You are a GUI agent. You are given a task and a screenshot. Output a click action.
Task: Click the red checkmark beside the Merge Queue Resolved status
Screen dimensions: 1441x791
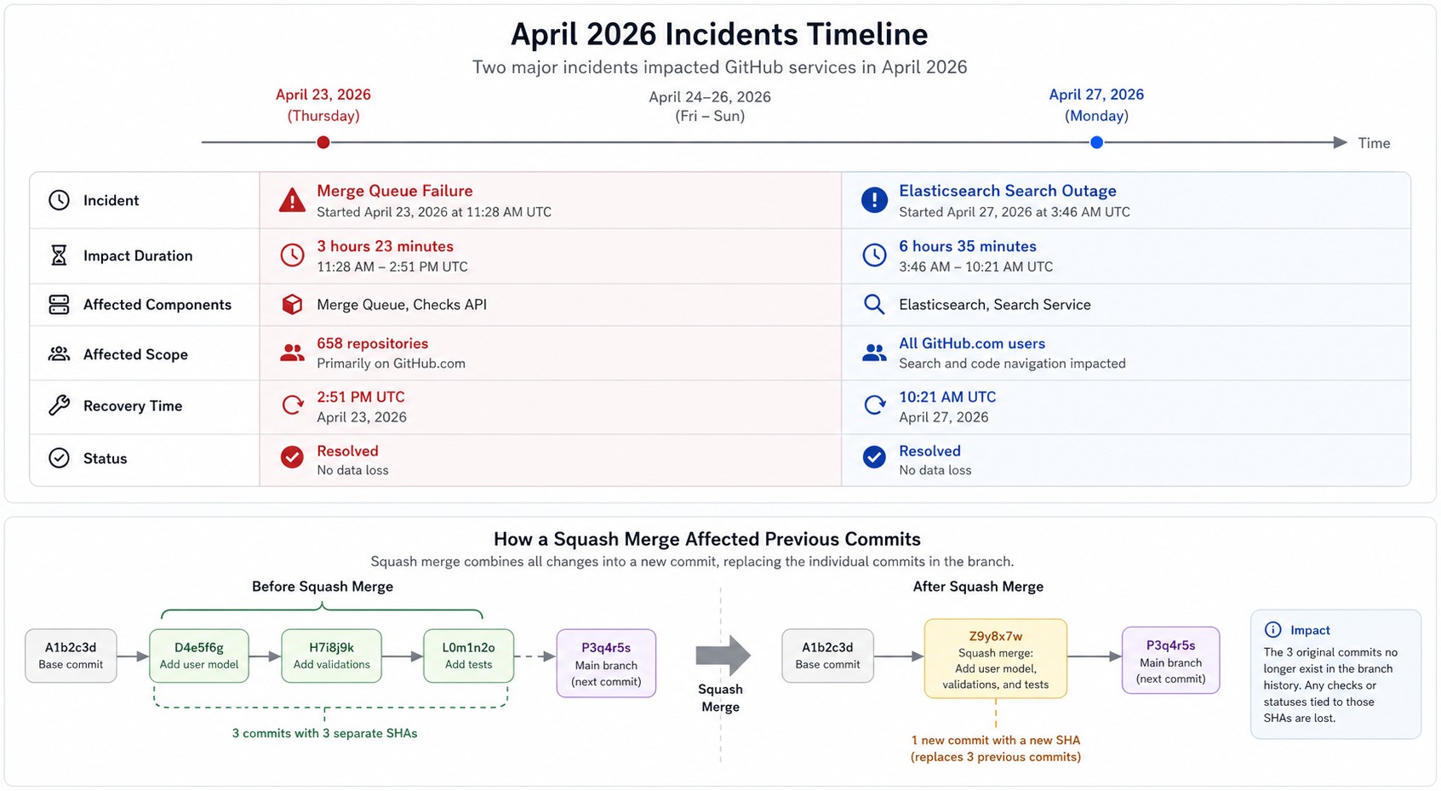click(292, 458)
